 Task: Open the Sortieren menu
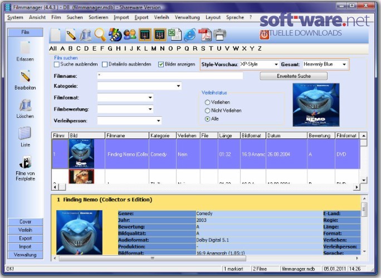[99, 17]
